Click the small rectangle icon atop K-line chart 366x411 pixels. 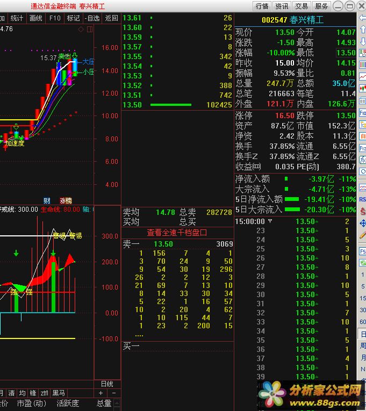(x=90, y=30)
